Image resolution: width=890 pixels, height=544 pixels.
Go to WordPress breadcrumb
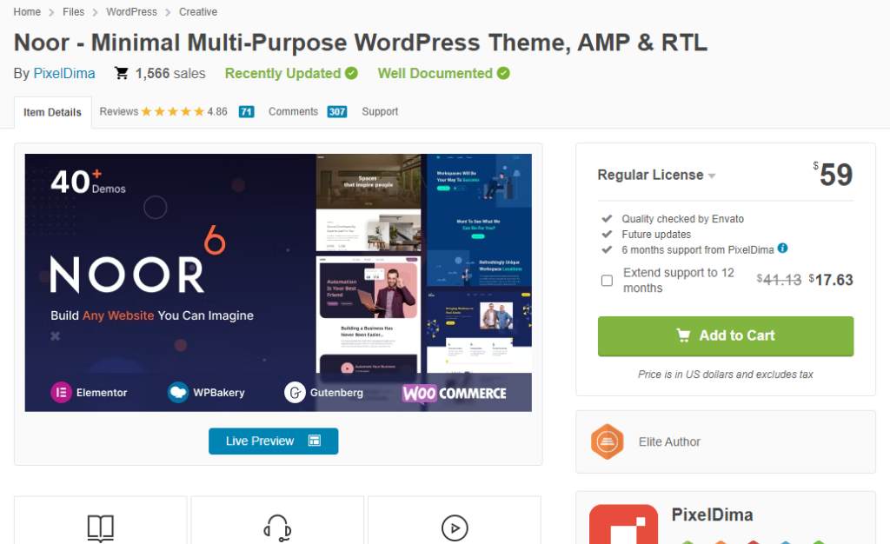click(132, 12)
